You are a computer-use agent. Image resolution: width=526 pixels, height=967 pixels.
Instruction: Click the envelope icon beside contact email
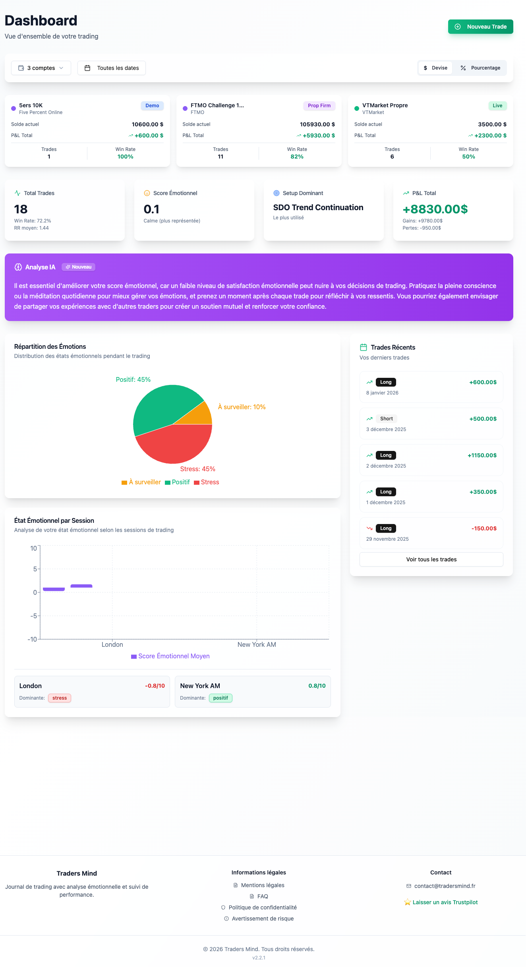[x=409, y=886]
